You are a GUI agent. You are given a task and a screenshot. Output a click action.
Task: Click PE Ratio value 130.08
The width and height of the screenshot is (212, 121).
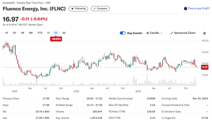tap(151, 112)
